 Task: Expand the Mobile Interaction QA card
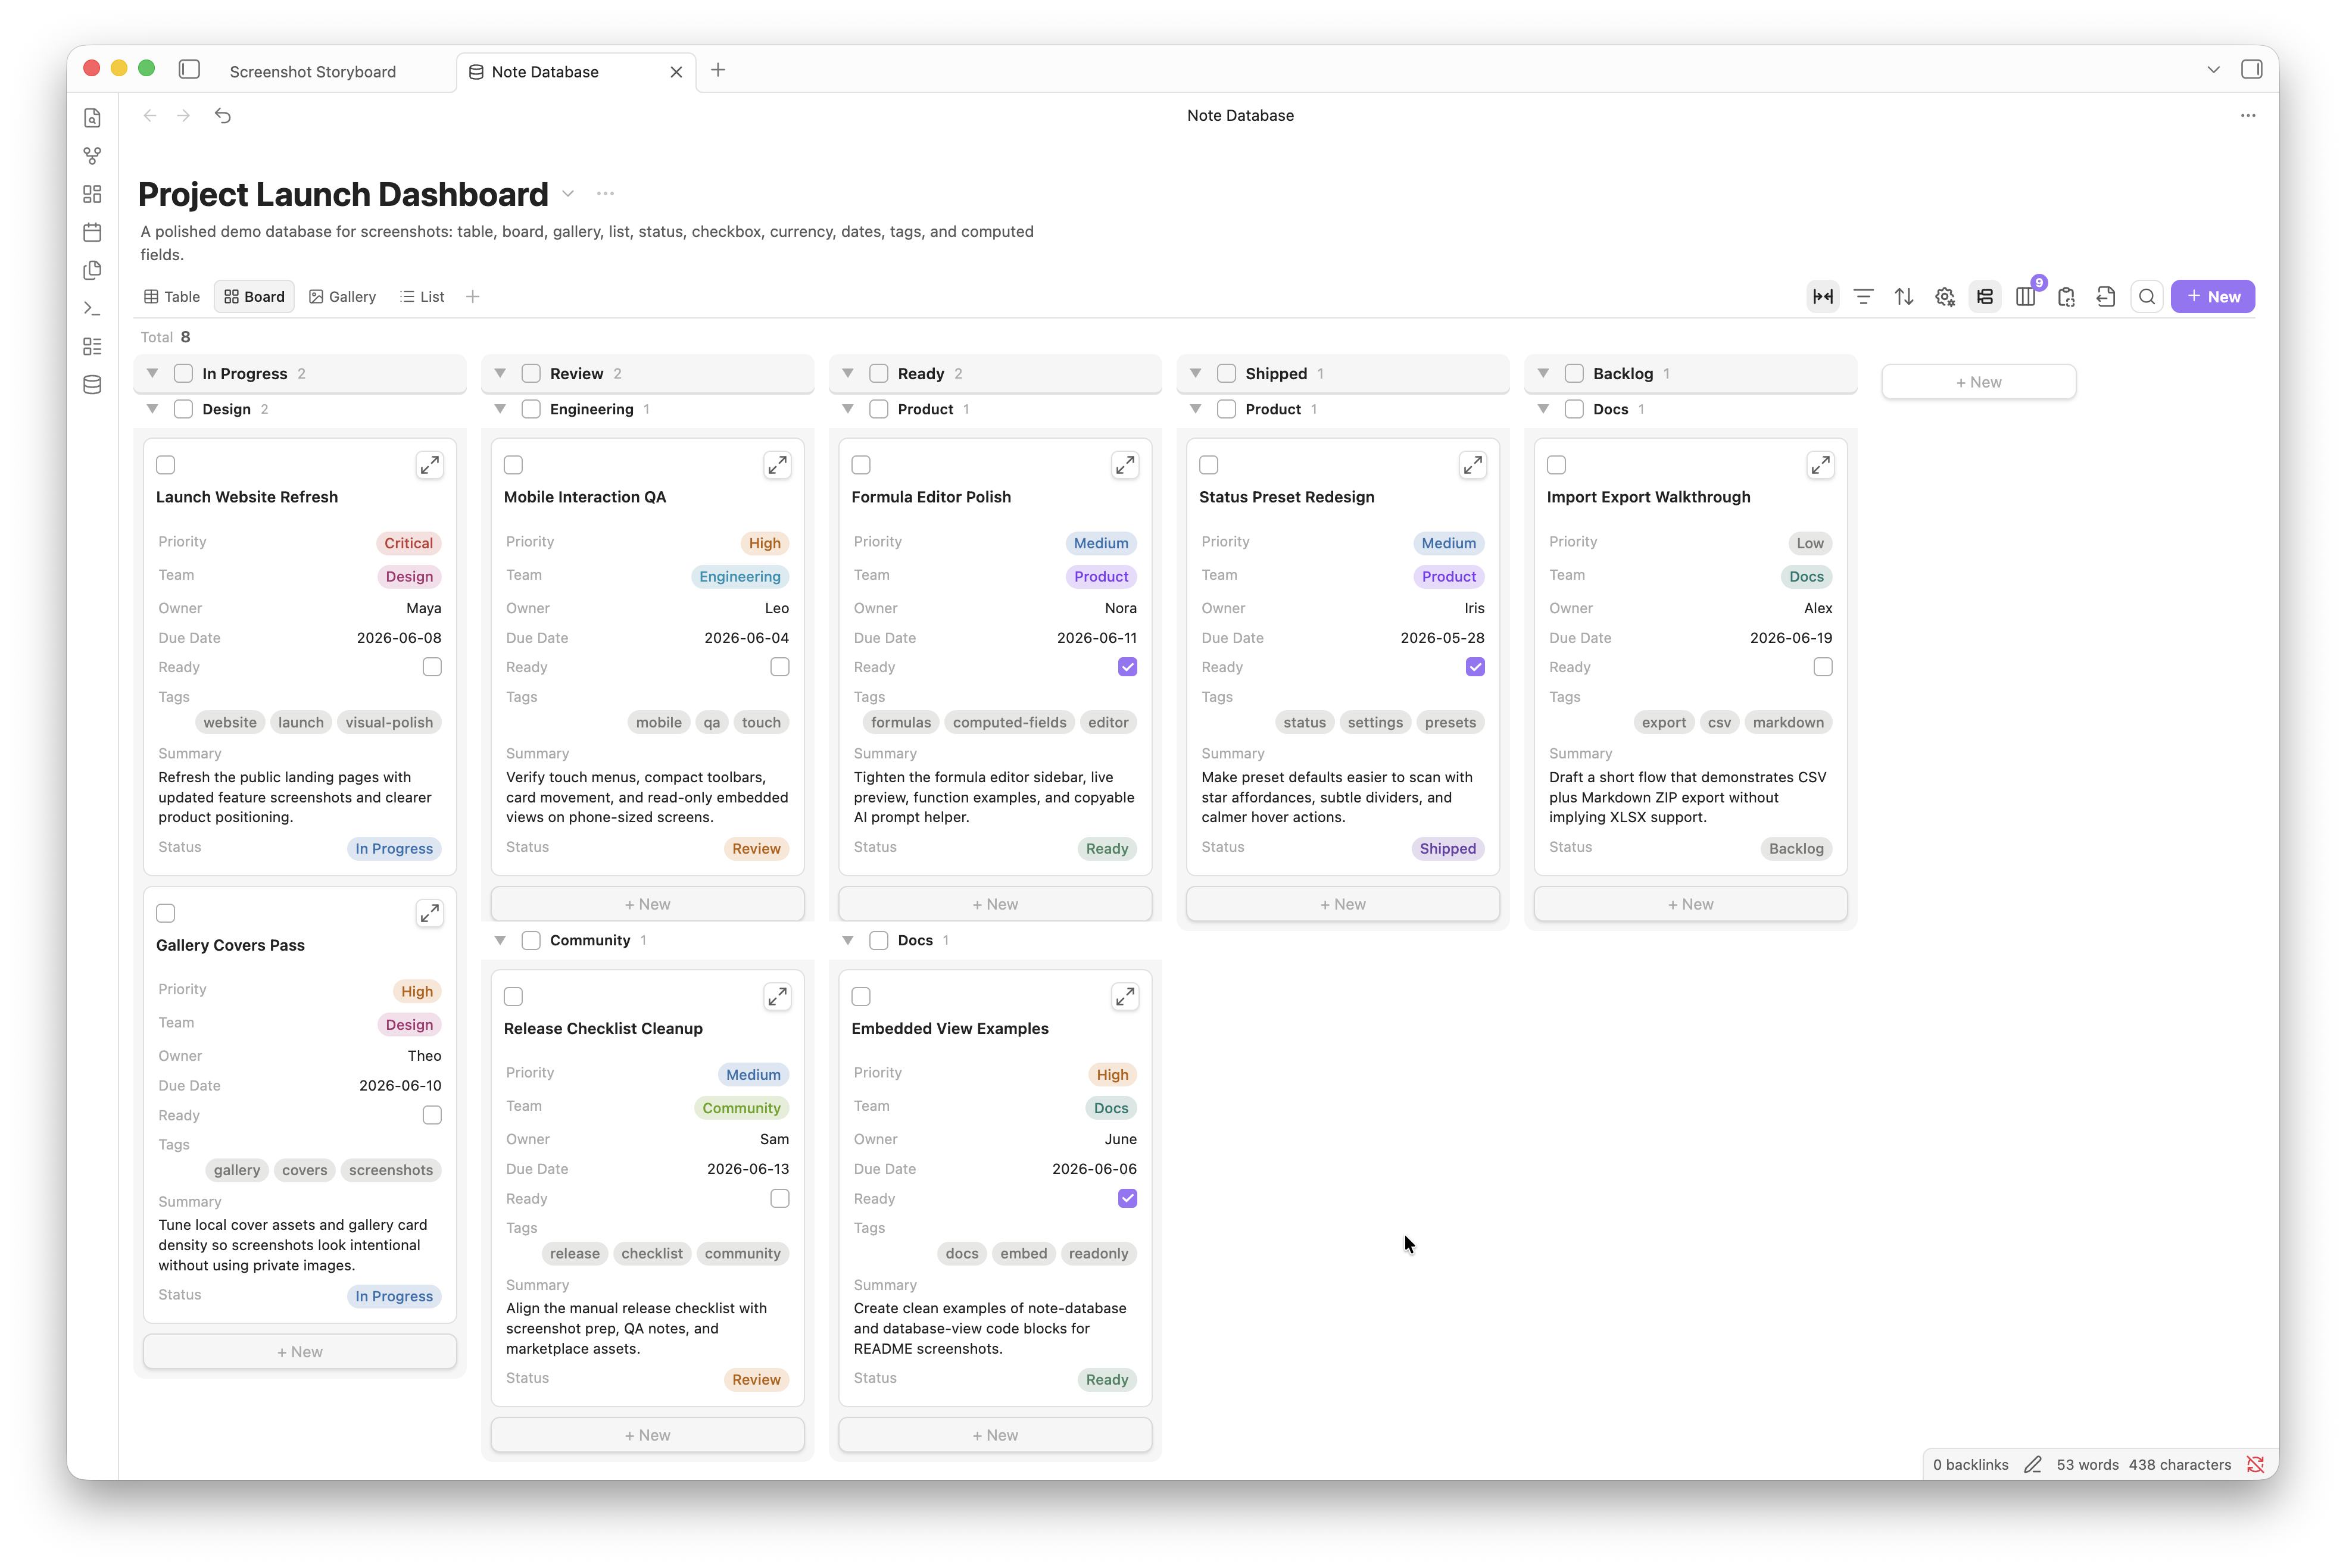(x=777, y=465)
